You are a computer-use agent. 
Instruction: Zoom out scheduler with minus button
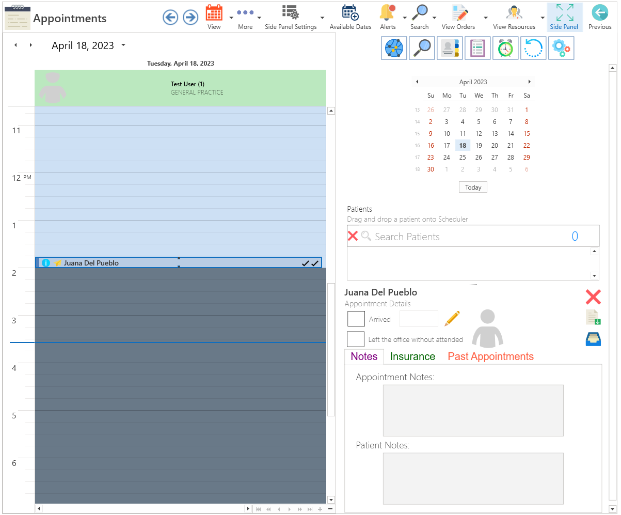tap(330, 509)
